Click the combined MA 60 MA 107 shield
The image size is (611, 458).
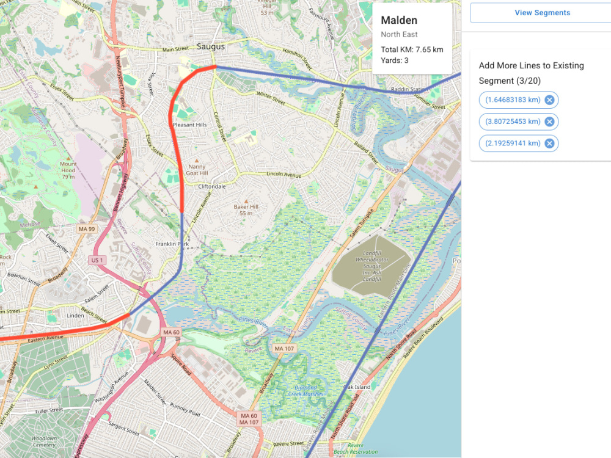(249, 419)
